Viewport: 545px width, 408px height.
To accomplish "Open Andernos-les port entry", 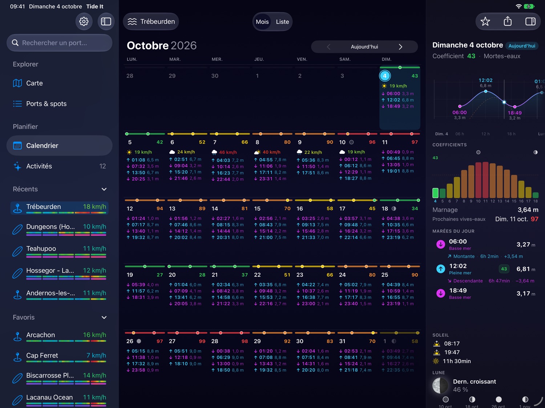I will [x=60, y=294].
